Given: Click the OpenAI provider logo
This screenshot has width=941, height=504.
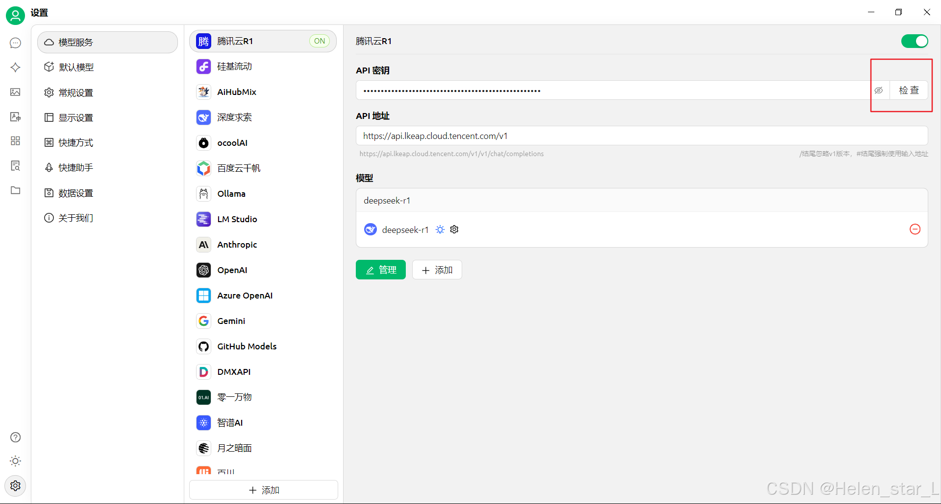Looking at the screenshot, I should 203,270.
